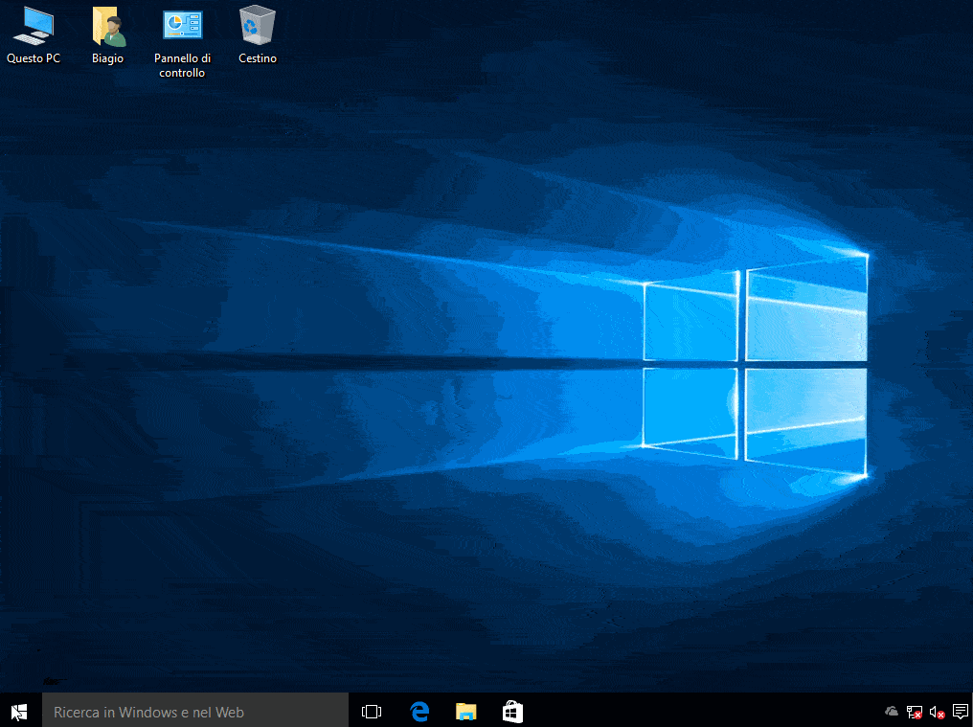
Task: Click the Cestino label under the bin
Action: click(x=258, y=58)
